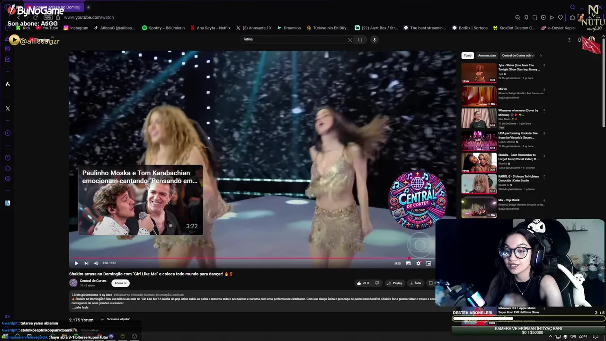Play the YouTube video
Screen dimensions: 606x341
[x=76, y=263]
